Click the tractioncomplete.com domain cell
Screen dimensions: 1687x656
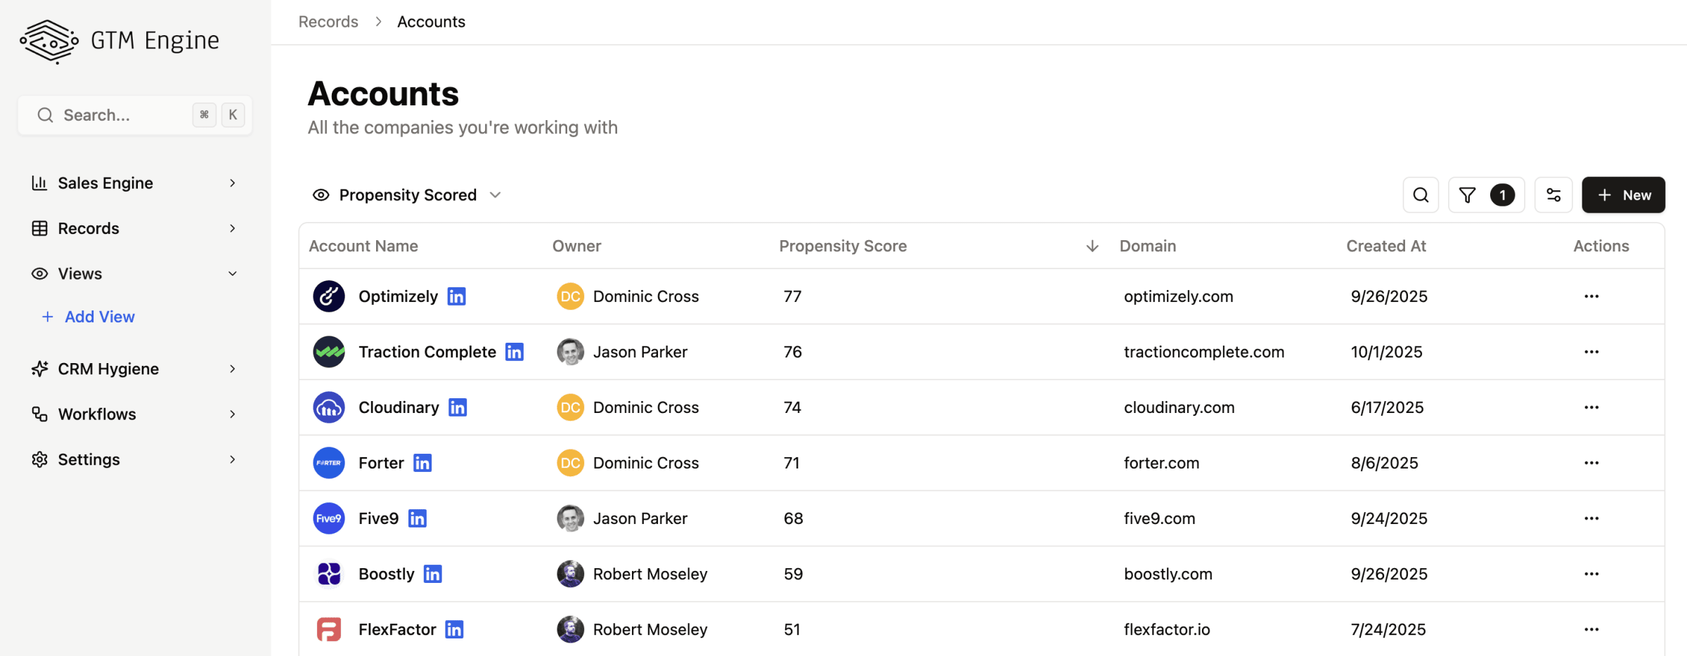1203,352
